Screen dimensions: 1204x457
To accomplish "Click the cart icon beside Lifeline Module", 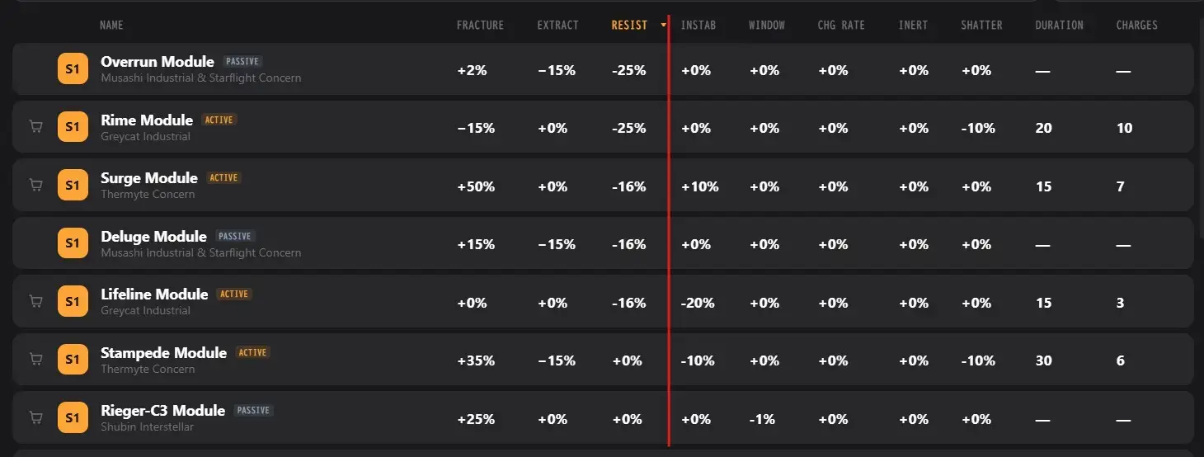I will point(35,301).
